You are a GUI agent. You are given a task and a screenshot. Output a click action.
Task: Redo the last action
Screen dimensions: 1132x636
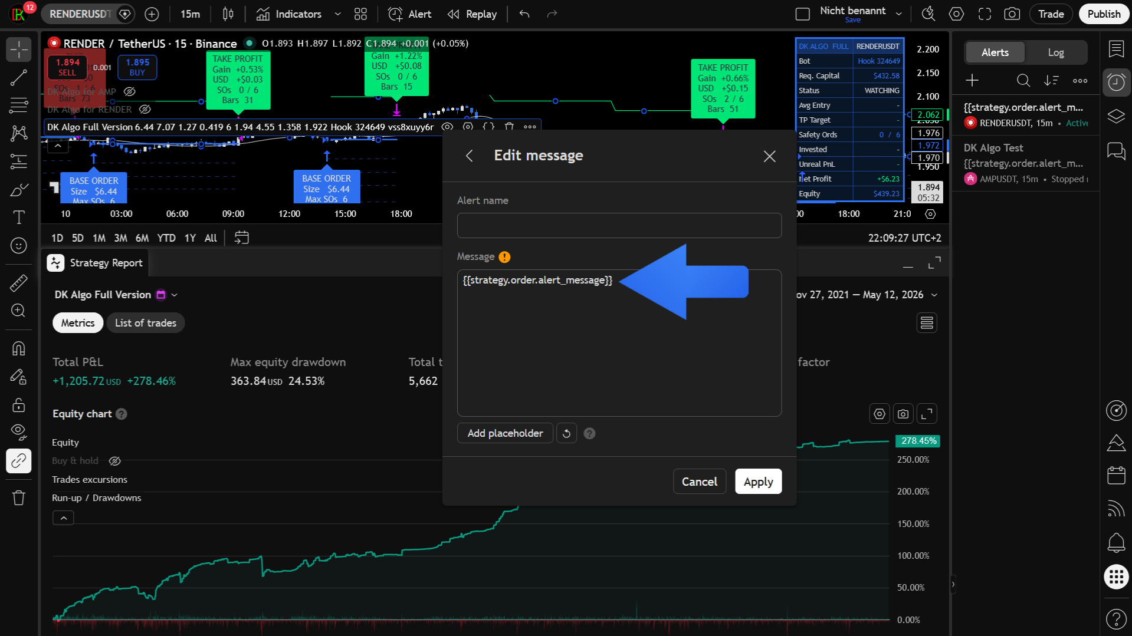point(552,14)
